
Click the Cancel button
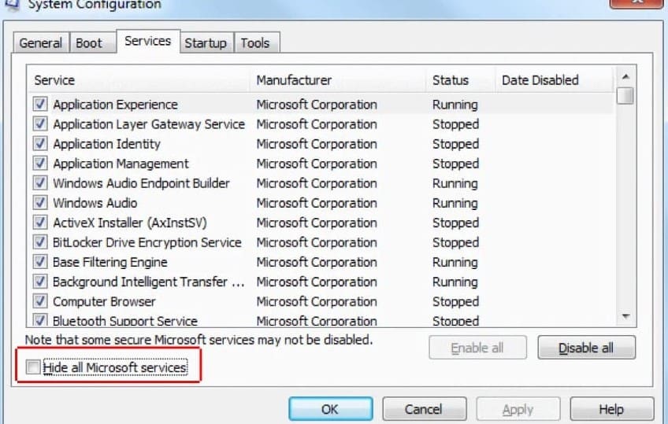[424, 409]
